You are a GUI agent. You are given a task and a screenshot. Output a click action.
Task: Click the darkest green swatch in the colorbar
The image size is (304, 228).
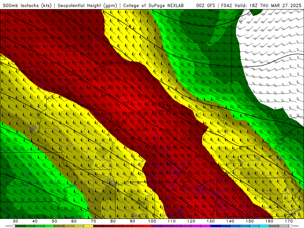pos(20,226)
